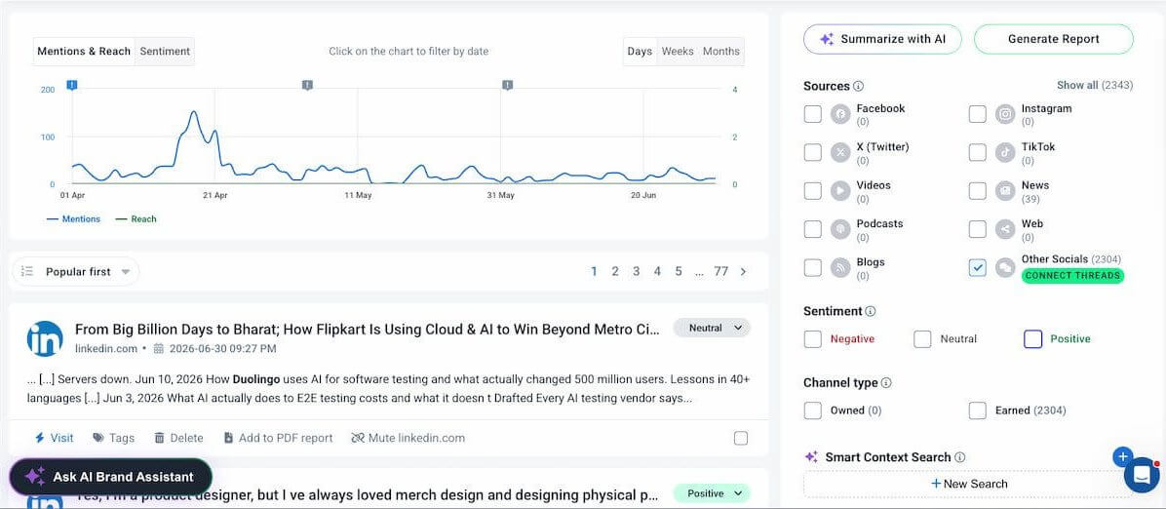Switch to Mentions & Reach tab
Image resolution: width=1166 pixels, height=509 pixels.
click(x=84, y=52)
